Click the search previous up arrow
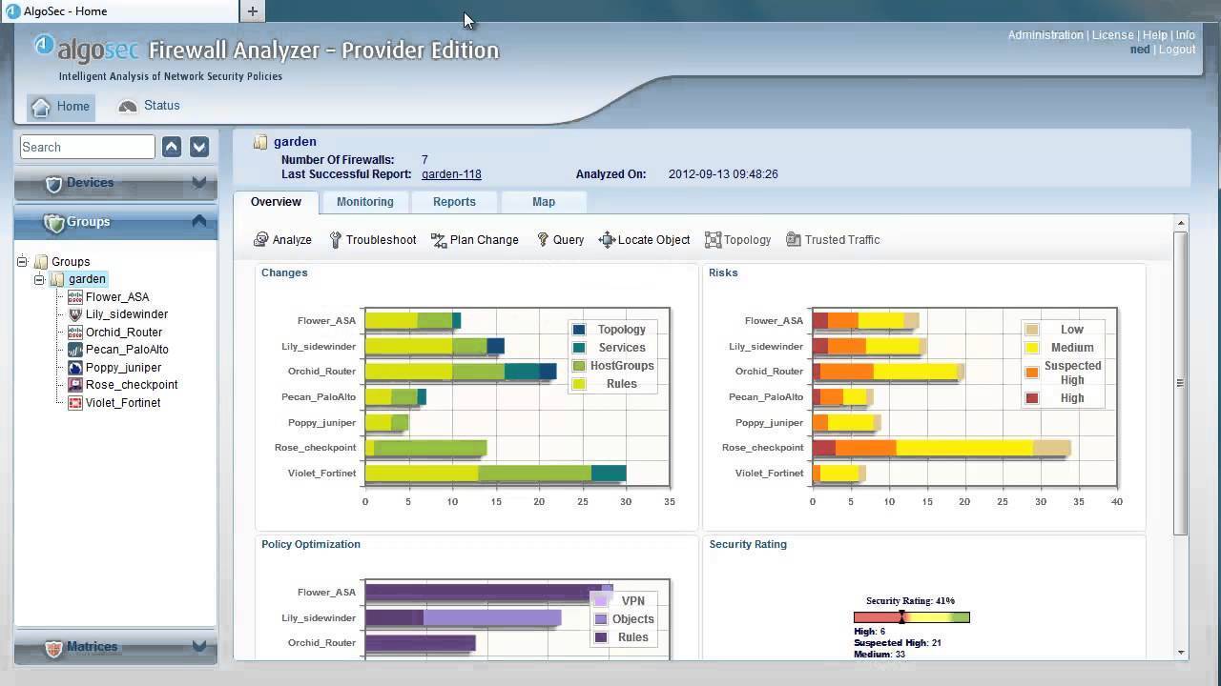Screen dimensions: 1221x686 click(172, 147)
